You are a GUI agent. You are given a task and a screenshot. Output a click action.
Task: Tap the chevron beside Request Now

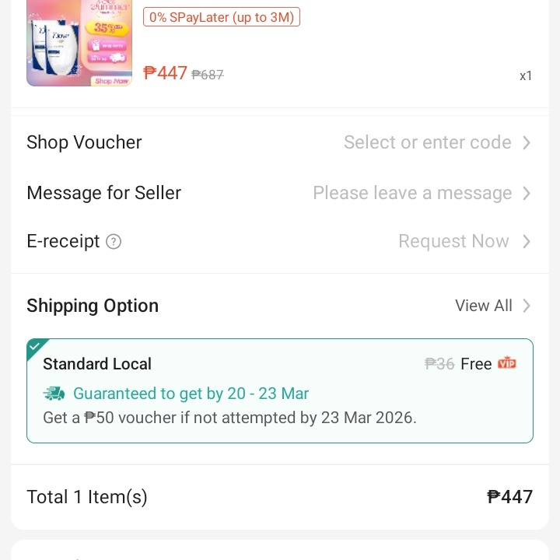pyautogui.click(x=527, y=241)
